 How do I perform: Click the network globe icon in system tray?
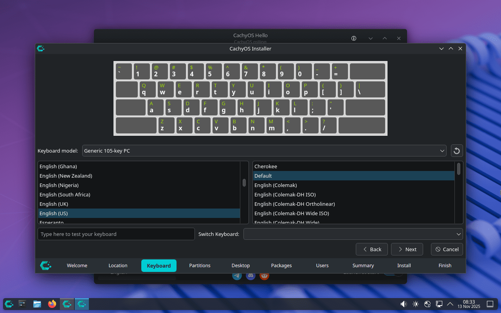pyautogui.click(x=427, y=304)
